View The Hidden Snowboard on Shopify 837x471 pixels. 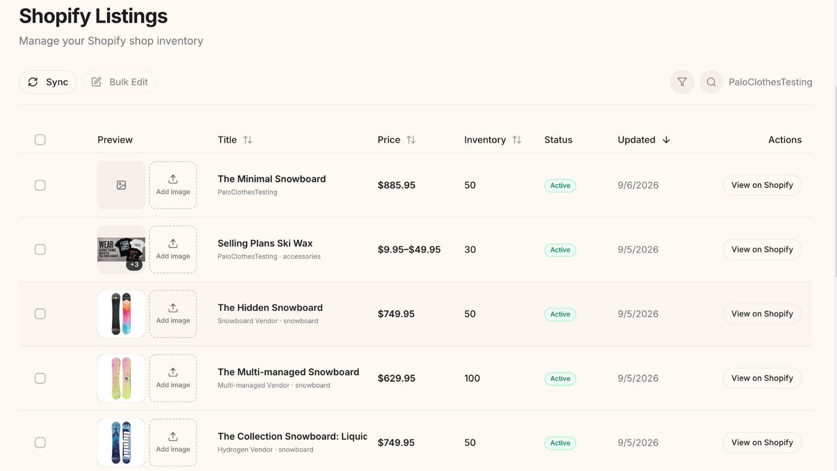tap(762, 314)
